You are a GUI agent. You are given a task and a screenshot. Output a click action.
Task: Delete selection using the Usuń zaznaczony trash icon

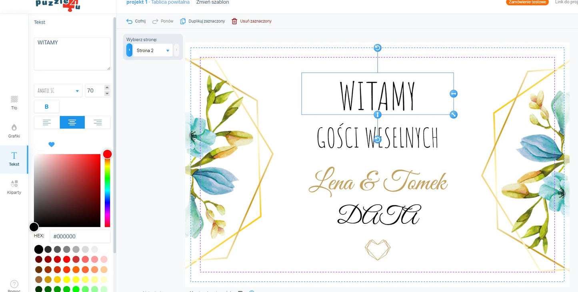[x=234, y=21]
